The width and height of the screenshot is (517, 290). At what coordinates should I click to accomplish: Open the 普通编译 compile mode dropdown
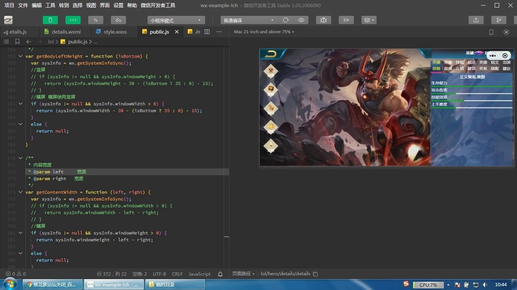point(249,20)
